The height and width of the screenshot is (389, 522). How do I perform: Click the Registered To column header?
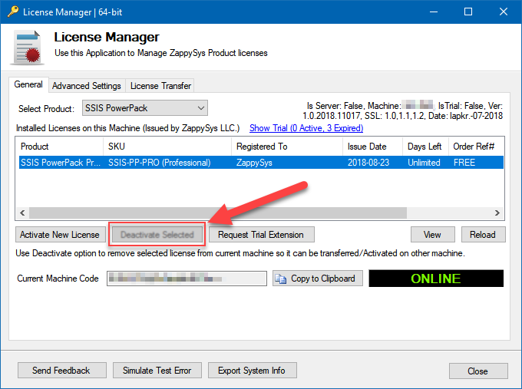287,147
